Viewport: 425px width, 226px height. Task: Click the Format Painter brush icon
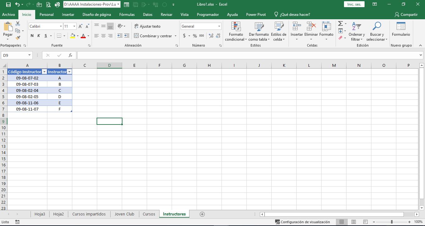click(x=18, y=38)
